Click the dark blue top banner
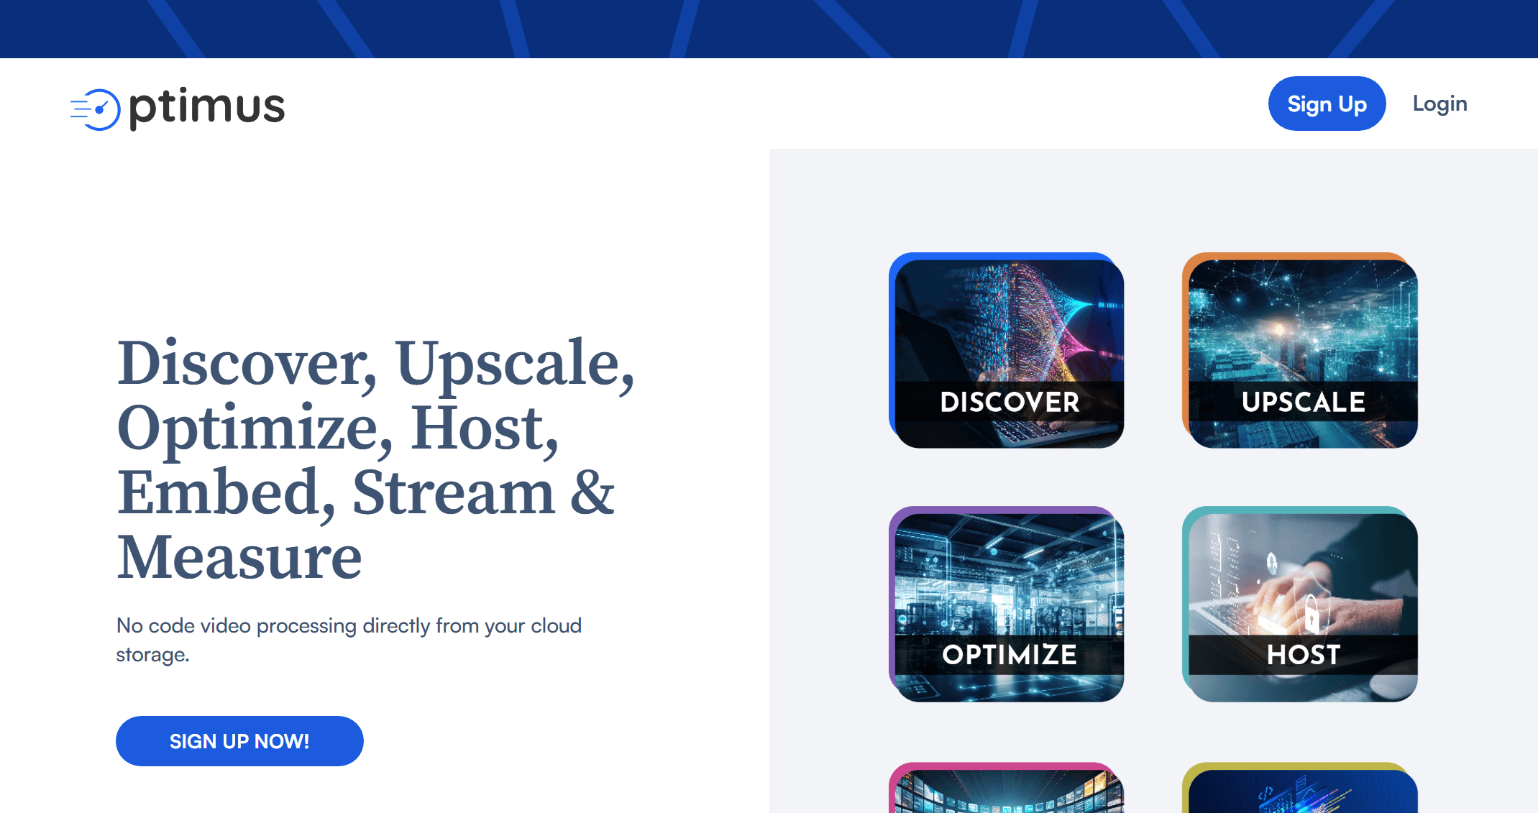The height and width of the screenshot is (813, 1538). (769, 29)
